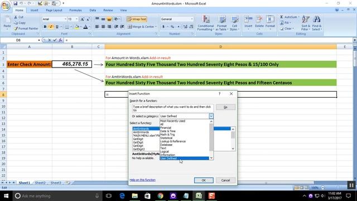Open the Name Box dropdown arrow
This screenshot has height=201, width=357.
click(39, 40)
